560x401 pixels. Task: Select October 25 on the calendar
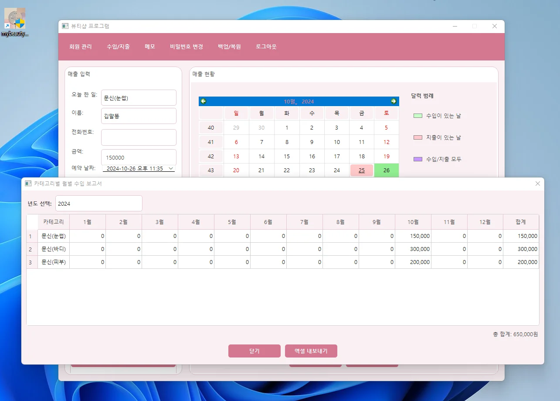coord(362,170)
